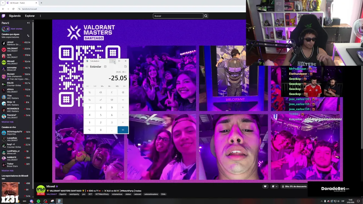Click the CE clear entry key

click(101, 92)
